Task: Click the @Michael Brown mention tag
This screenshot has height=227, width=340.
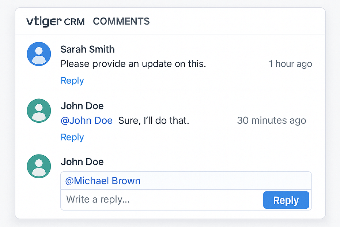Action: coord(103,181)
